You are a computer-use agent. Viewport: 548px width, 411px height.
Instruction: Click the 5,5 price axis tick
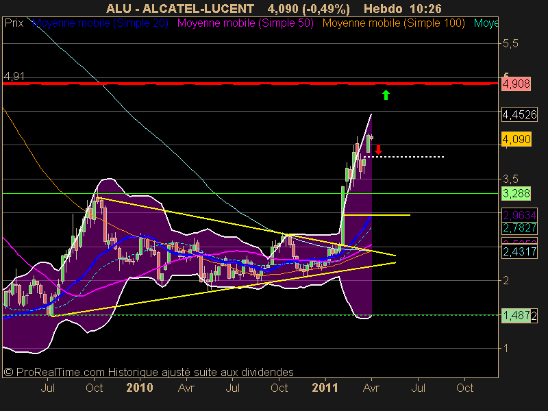tap(510, 44)
